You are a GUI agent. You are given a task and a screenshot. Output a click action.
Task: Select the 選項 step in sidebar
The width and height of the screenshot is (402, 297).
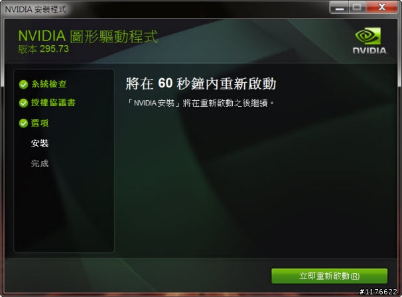click(40, 123)
